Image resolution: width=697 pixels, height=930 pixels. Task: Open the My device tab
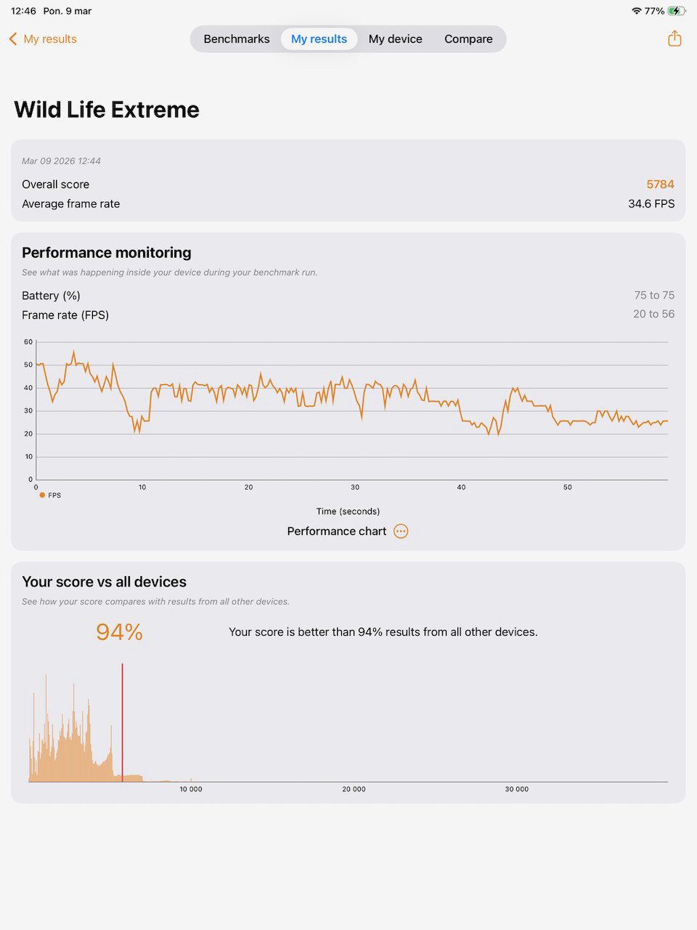point(395,39)
